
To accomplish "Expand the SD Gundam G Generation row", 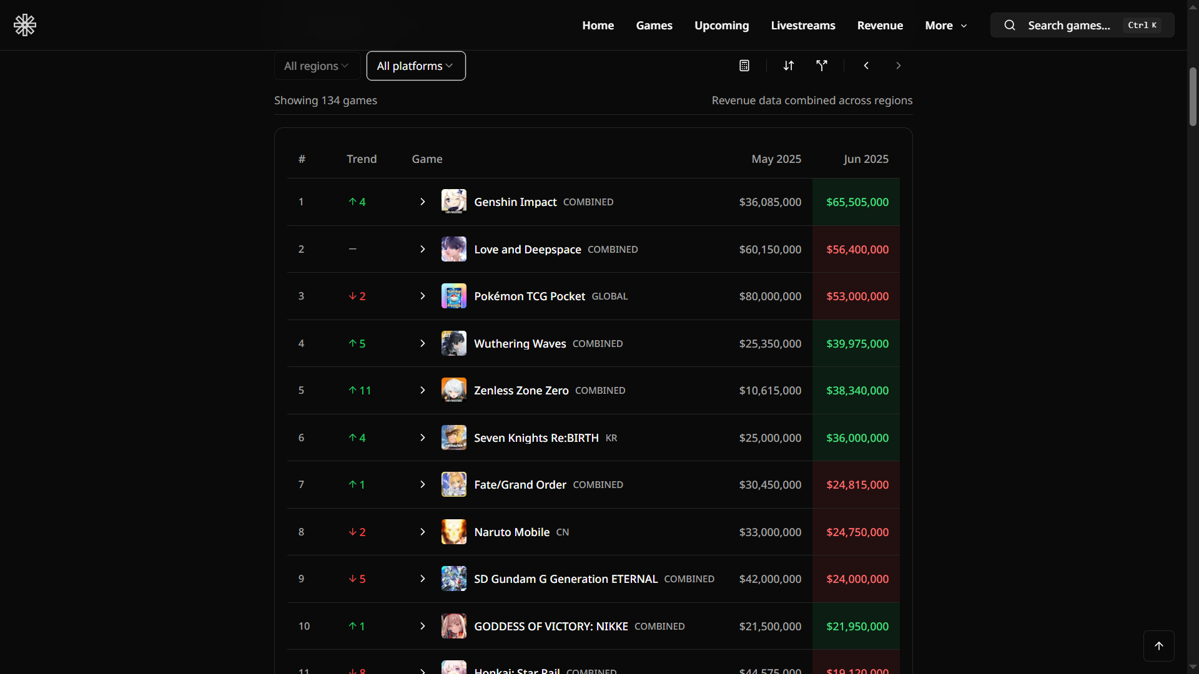I will [x=423, y=579].
